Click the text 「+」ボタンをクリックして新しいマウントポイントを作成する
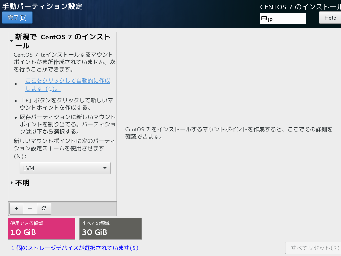The width and height of the screenshot is (341, 256). tap(66, 104)
